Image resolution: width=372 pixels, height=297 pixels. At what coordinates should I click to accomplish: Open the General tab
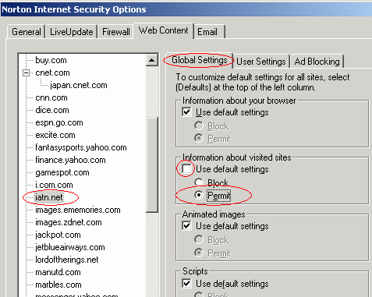[27, 32]
